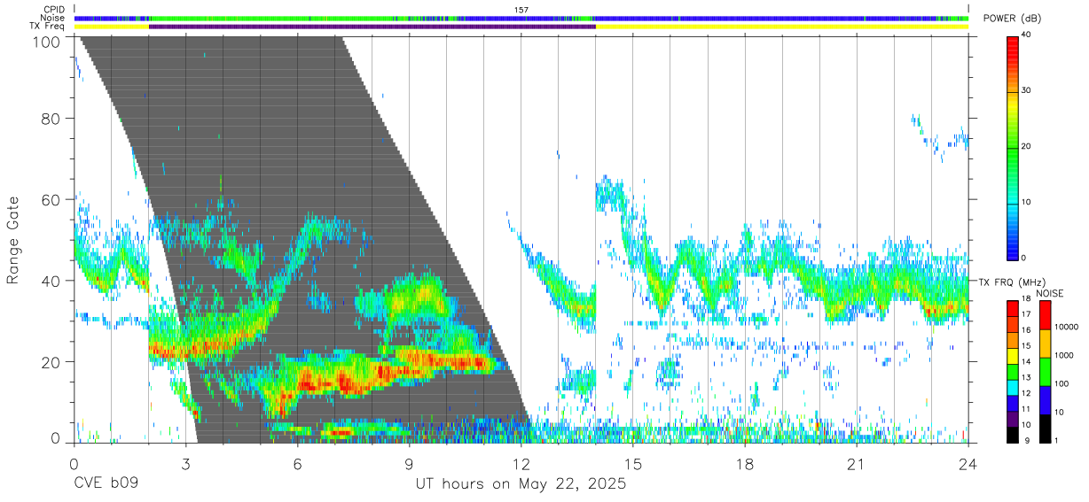
Task: Click the purple TX Freq bar segment
Action: (x=372, y=27)
